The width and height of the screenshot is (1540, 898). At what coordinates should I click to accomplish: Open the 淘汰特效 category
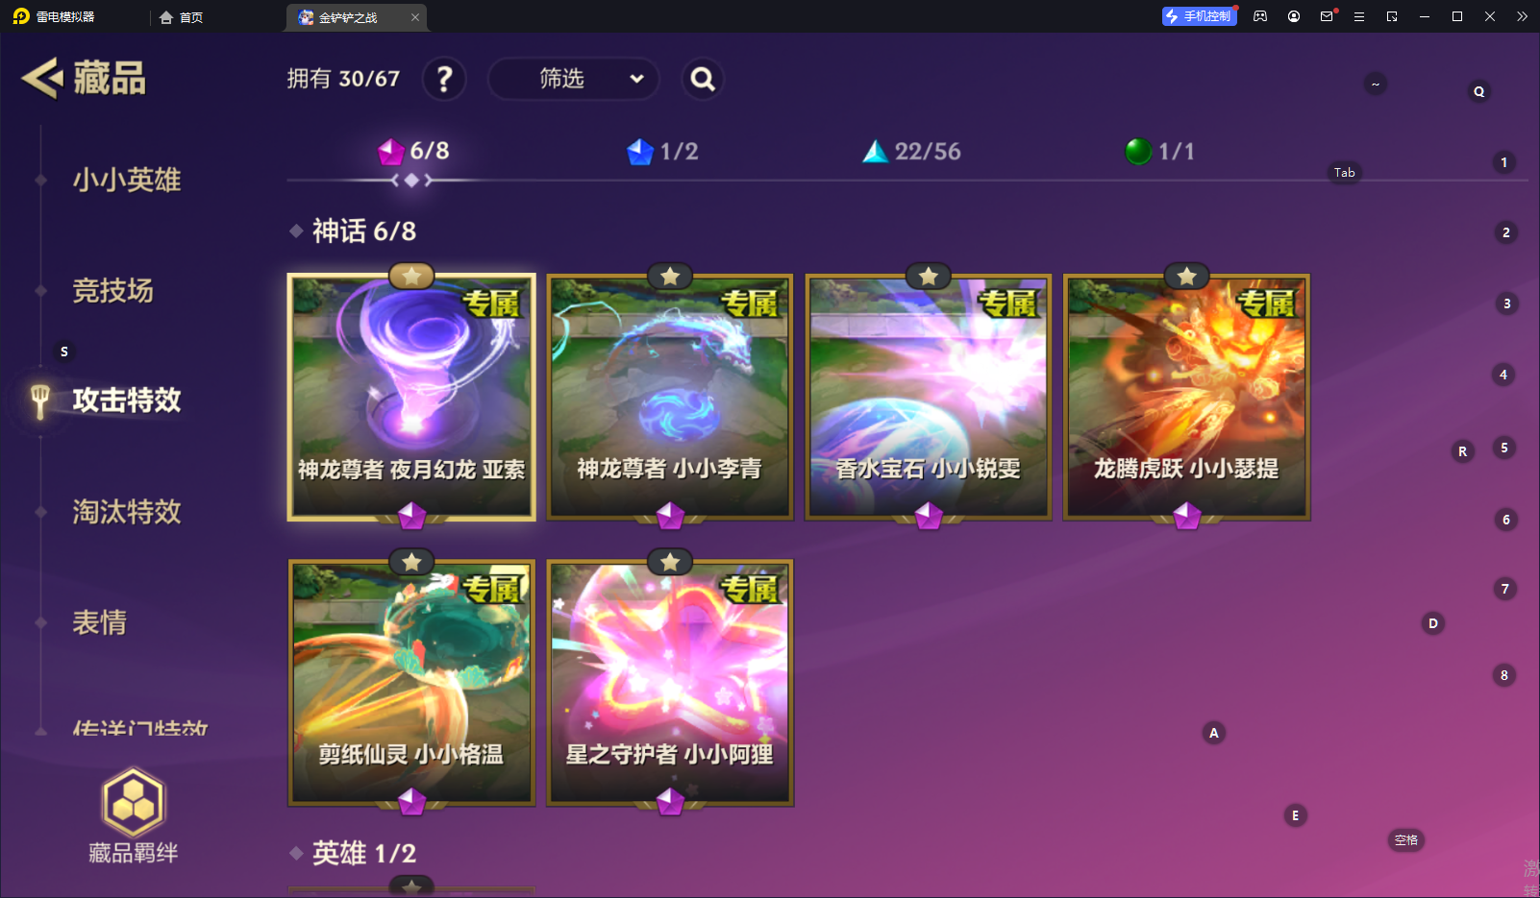tap(127, 512)
